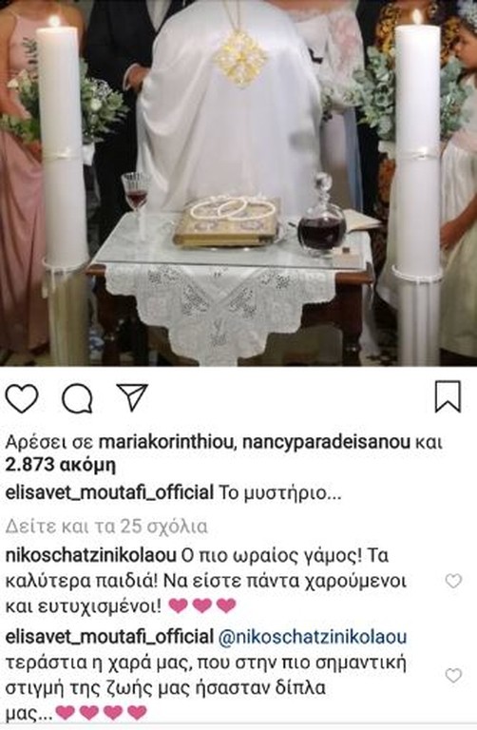Viewport: 477px width, 730px height.
Task: Open the nancyparadeisanou profile from the likes line
Action: pyautogui.click(x=326, y=442)
